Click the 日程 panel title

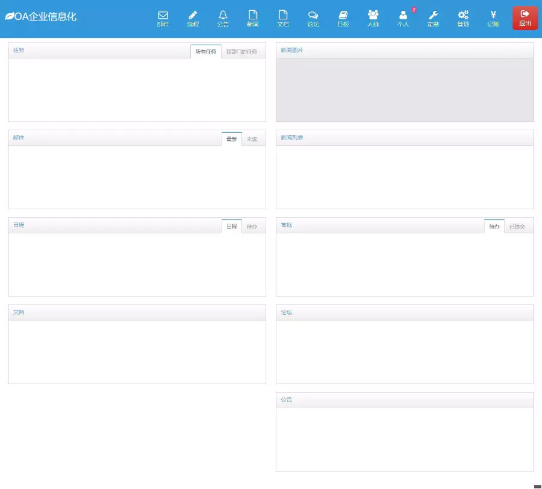tap(19, 226)
